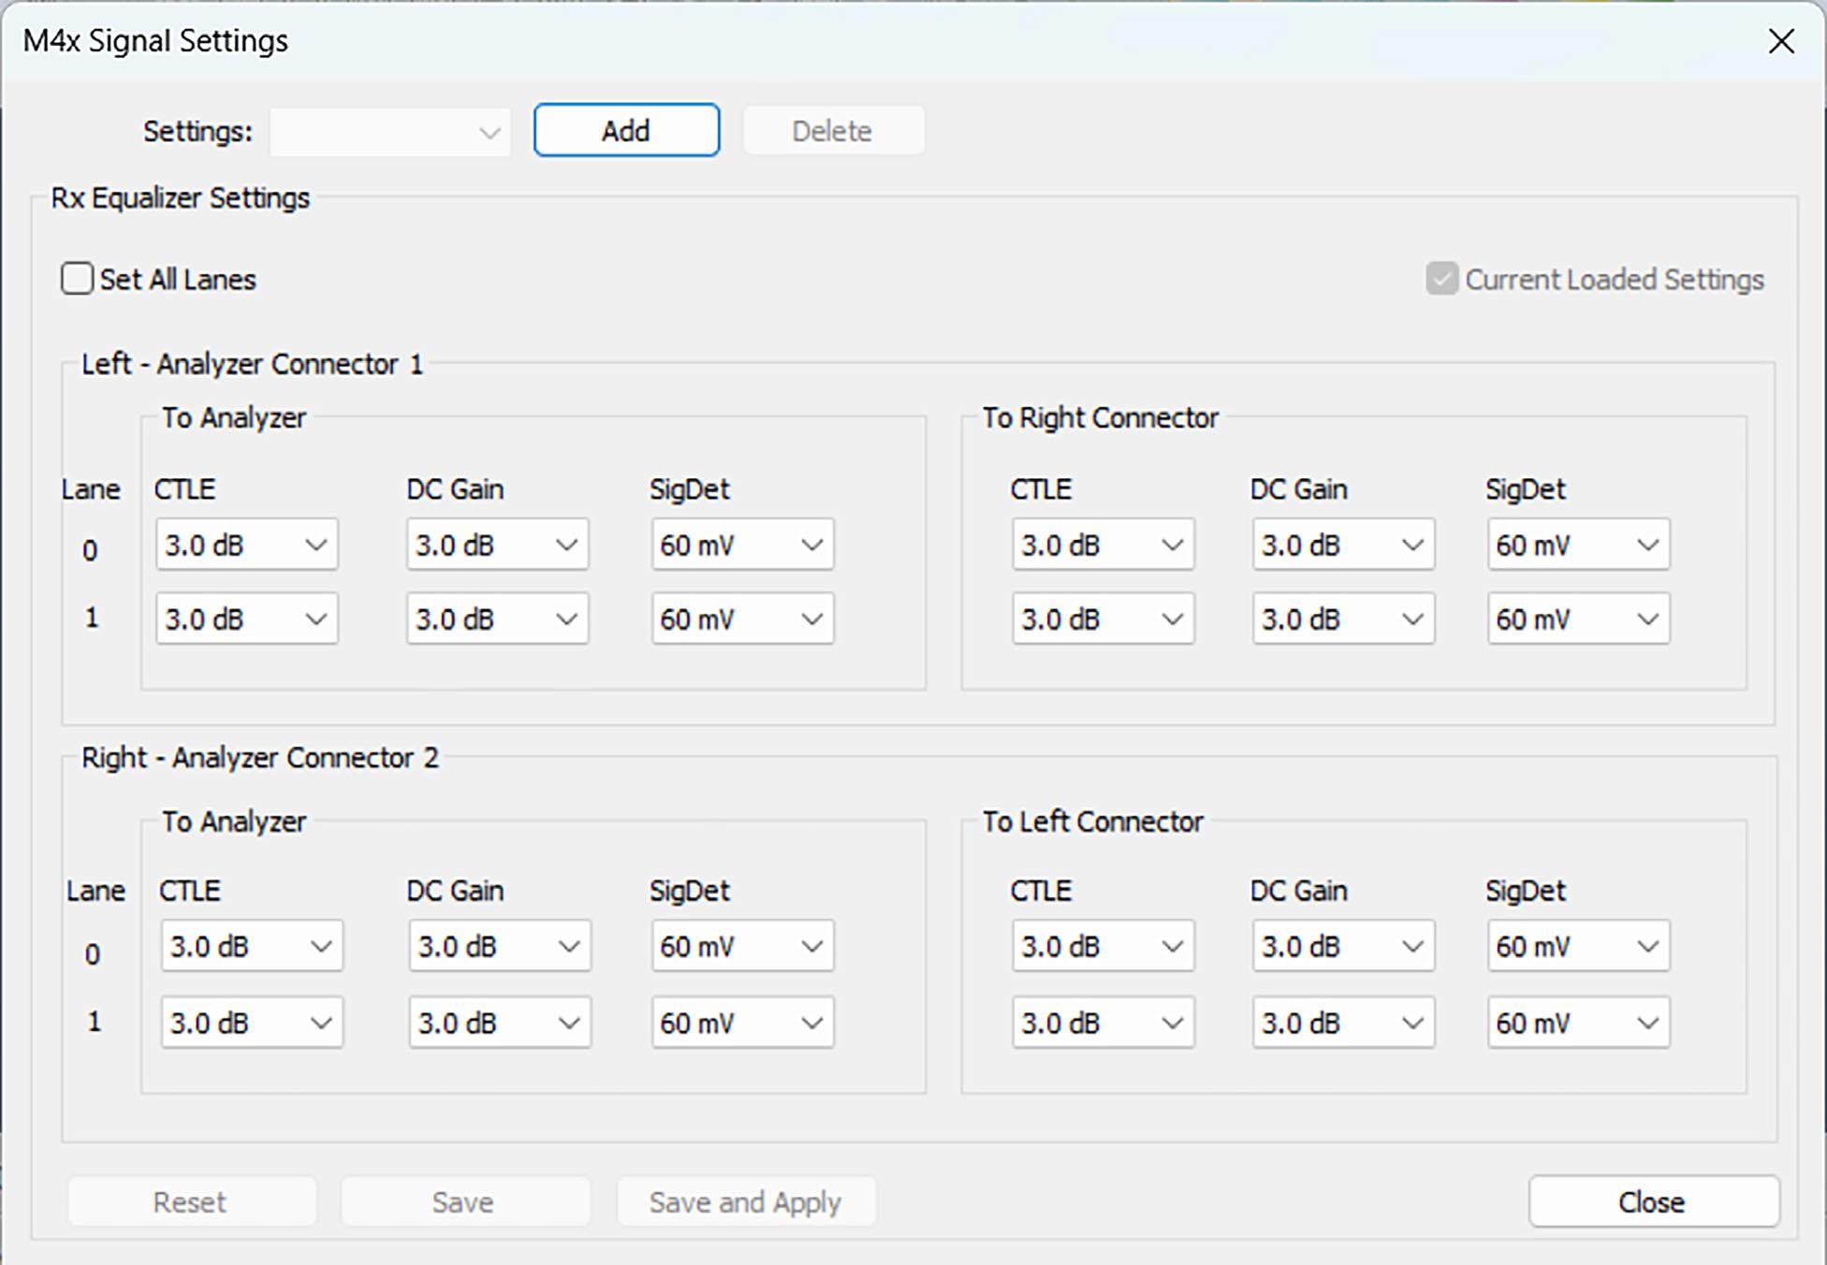Open To Left Connector Lane 0 SigDet dropdown
Screen dimensions: 1827x1265
tap(1578, 946)
